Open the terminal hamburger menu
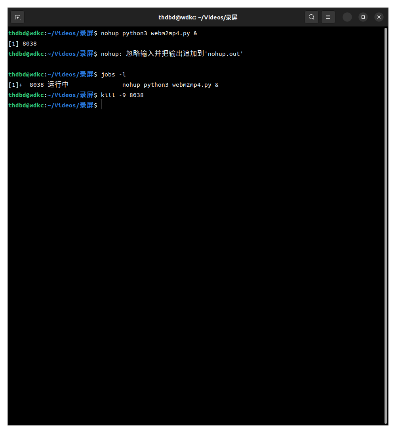 pos(328,17)
